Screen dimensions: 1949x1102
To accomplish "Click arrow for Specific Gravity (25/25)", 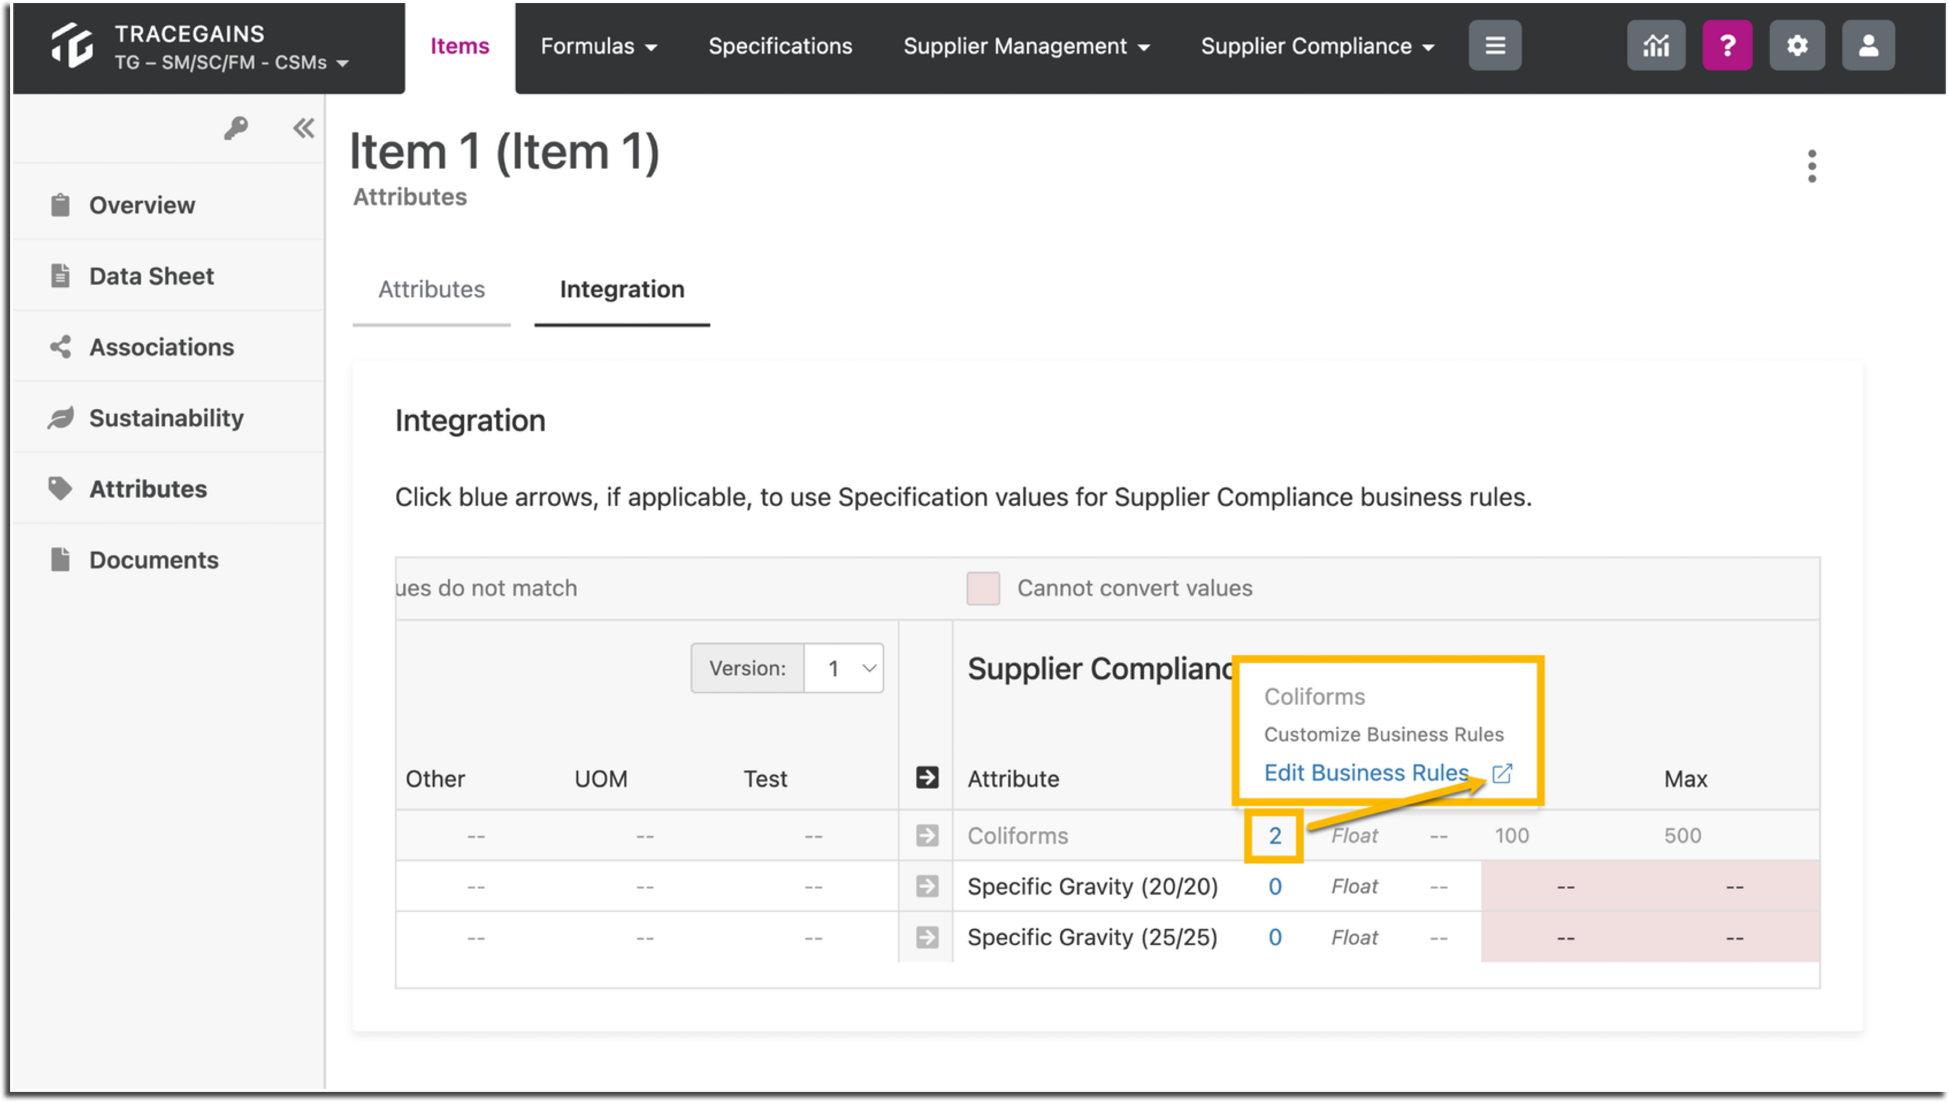I will coord(927,937).
